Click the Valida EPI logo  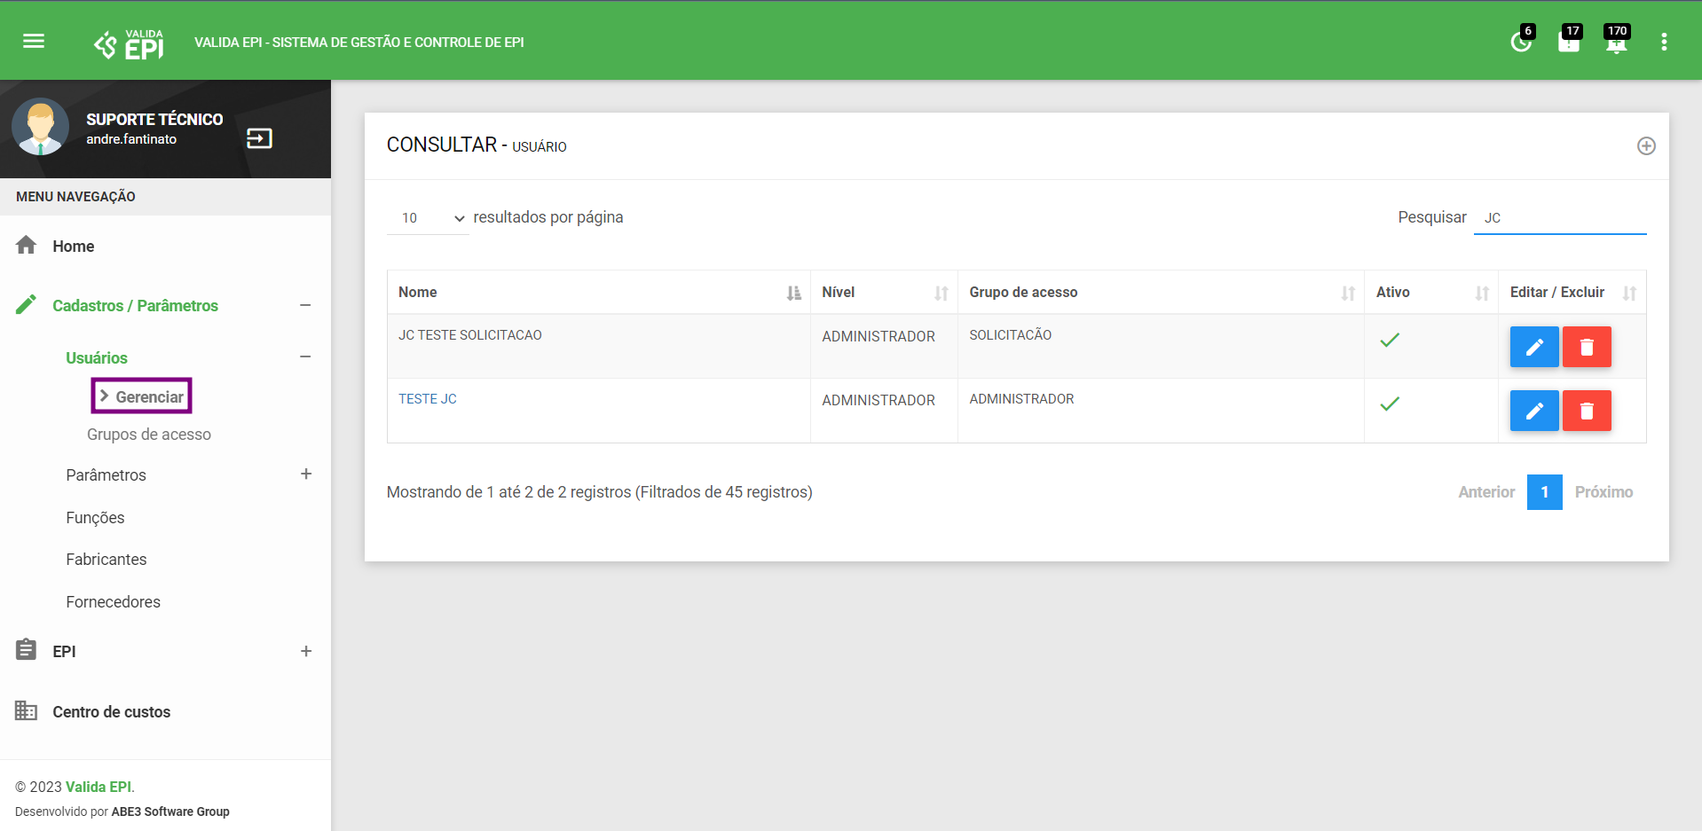pos(129,43)
